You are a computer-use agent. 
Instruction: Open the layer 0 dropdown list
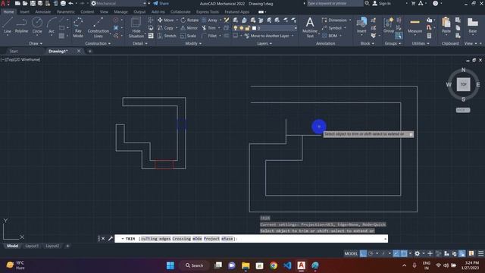coord(296,28)
